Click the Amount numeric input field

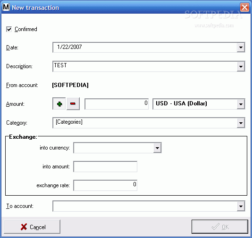pos(117,104)
